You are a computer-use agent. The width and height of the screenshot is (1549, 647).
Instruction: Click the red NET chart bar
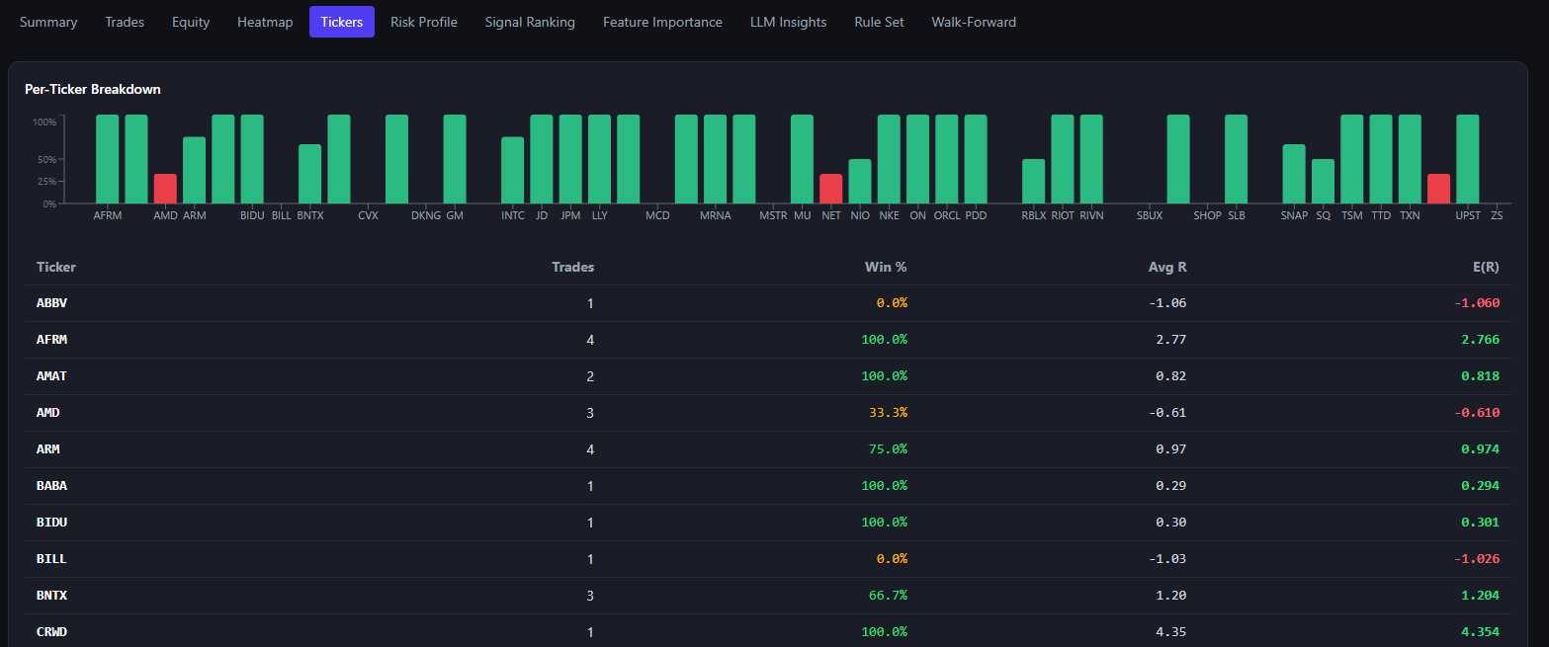pos(831,189)
